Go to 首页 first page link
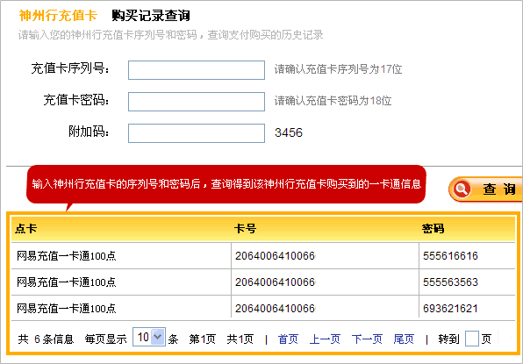Viewport: 523px width, 364px height. [288, 339]
